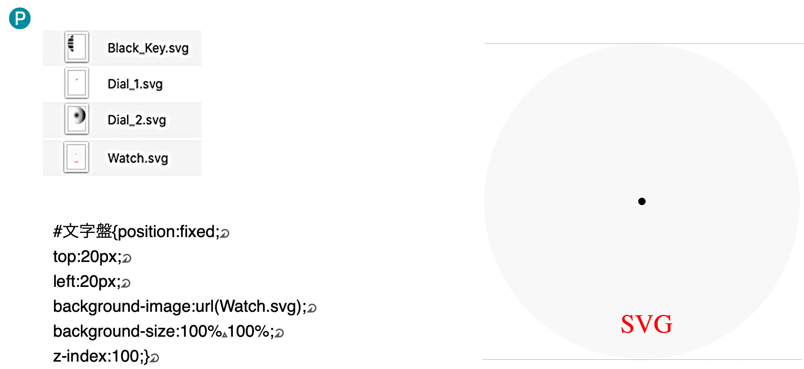Click the return mark after position:fixed;
This screenshot has width=804, height=369.
coord(225,233)
